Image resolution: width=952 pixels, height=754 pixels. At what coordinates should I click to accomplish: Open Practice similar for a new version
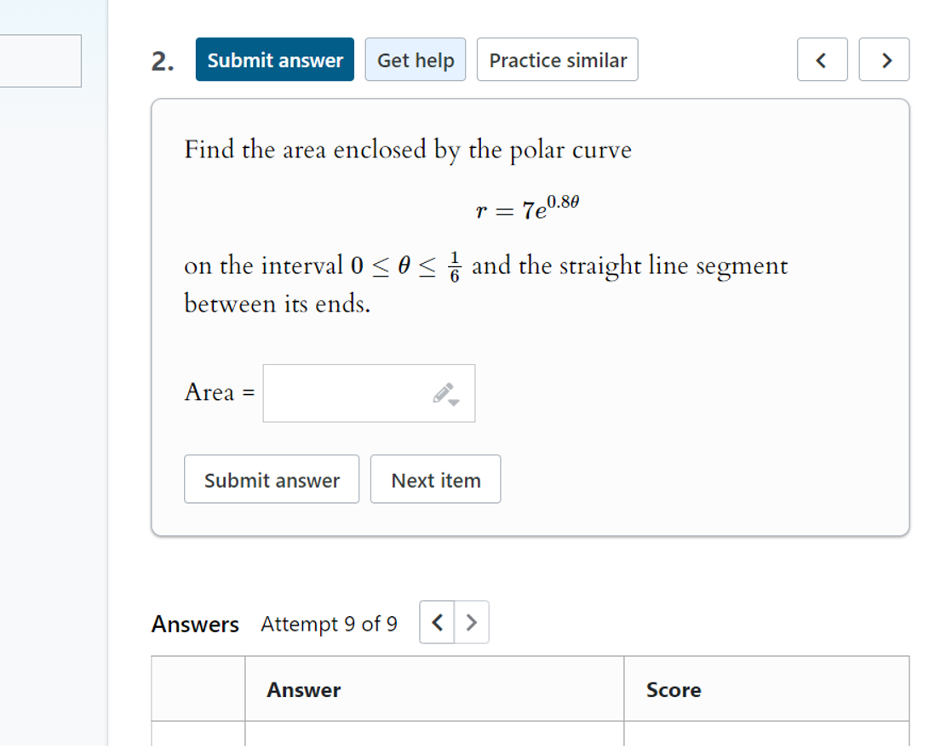click(557, 60)
